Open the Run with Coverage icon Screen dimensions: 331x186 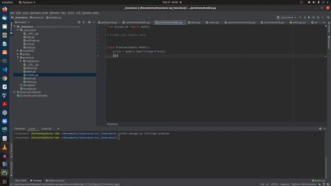[x=309, y=18]
